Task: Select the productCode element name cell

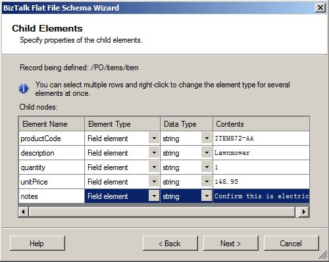Action: click(x=51, y=139)
